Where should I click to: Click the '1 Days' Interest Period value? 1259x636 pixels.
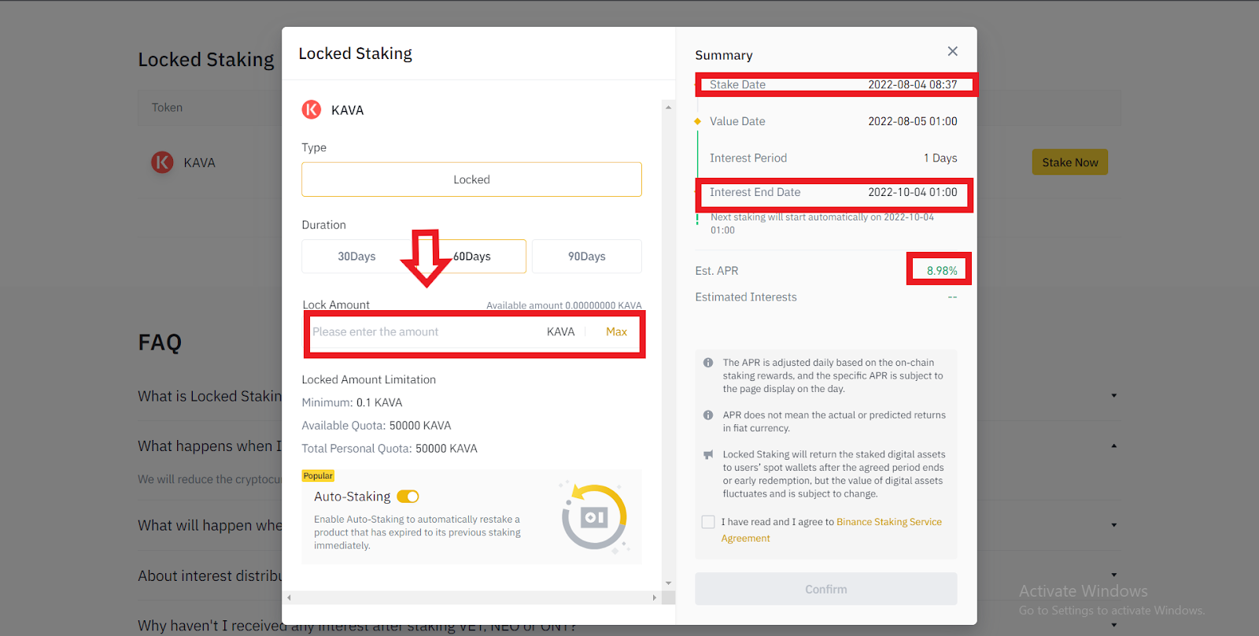pyautogui.click(x=940, y=158)
